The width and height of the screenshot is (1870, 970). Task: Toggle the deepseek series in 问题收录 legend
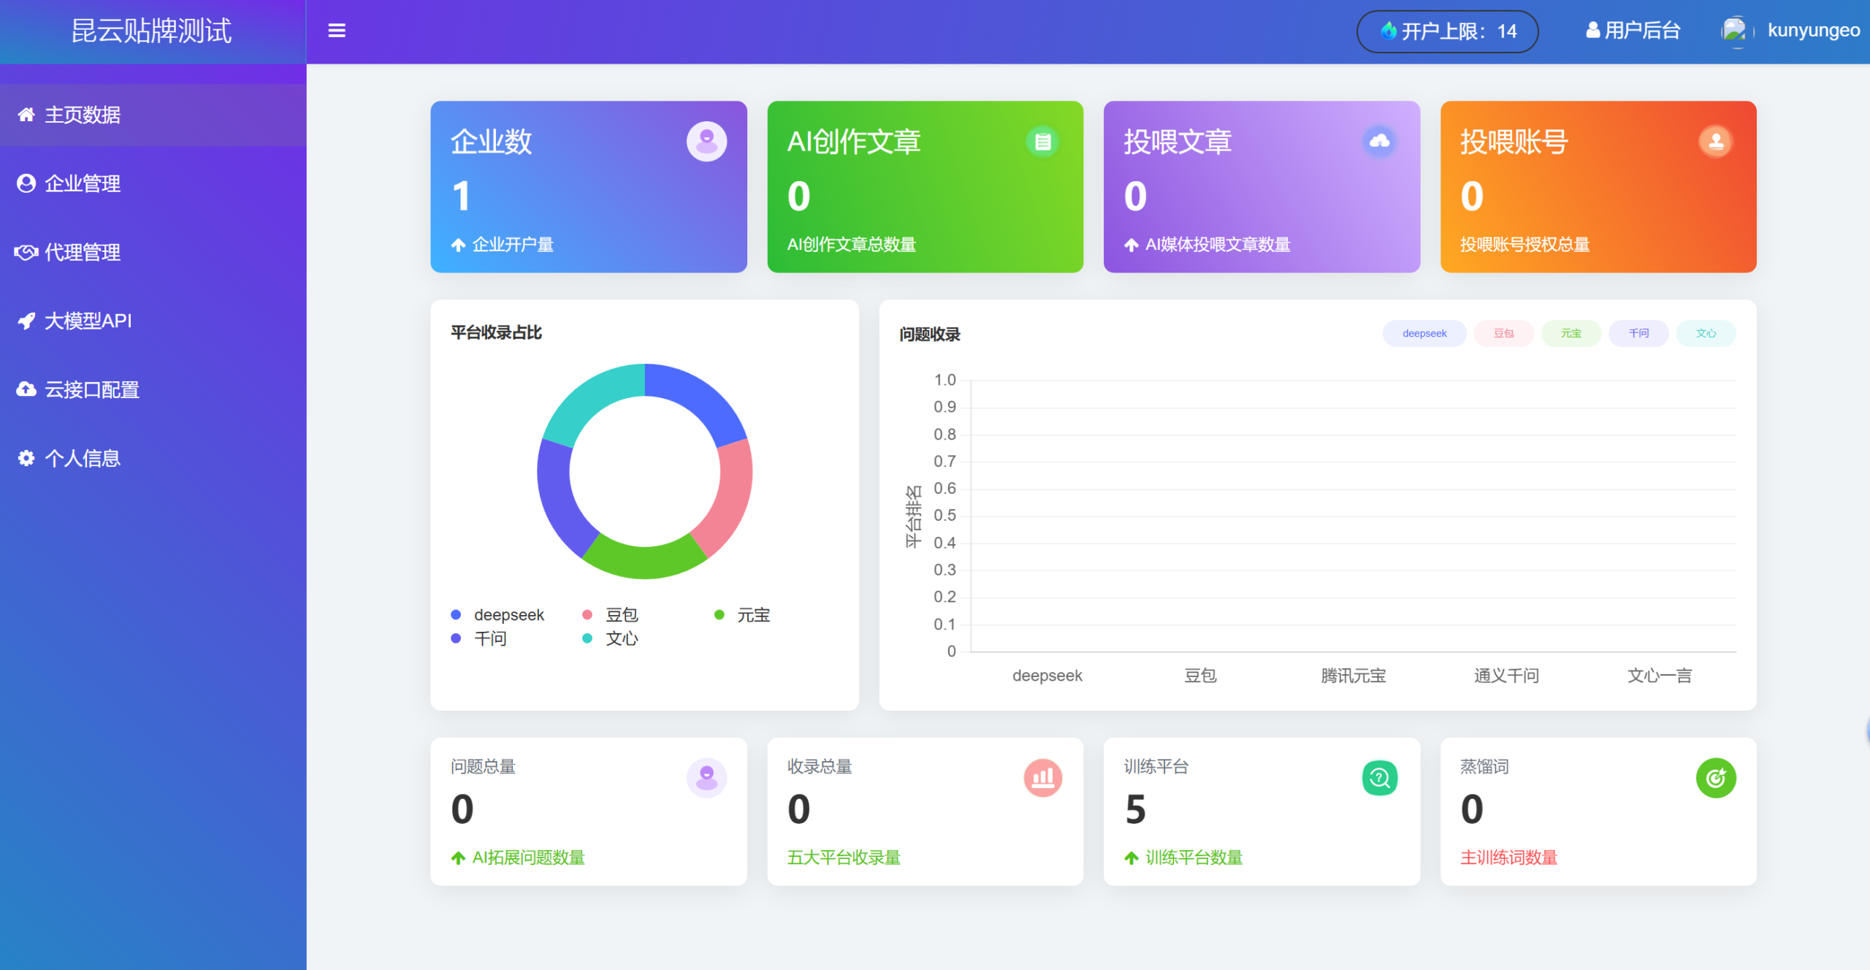(x=1424, y=333)
